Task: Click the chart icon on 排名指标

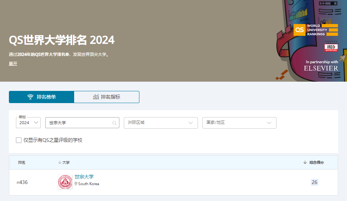Action: pyautogui.click(x=96, y=97)
